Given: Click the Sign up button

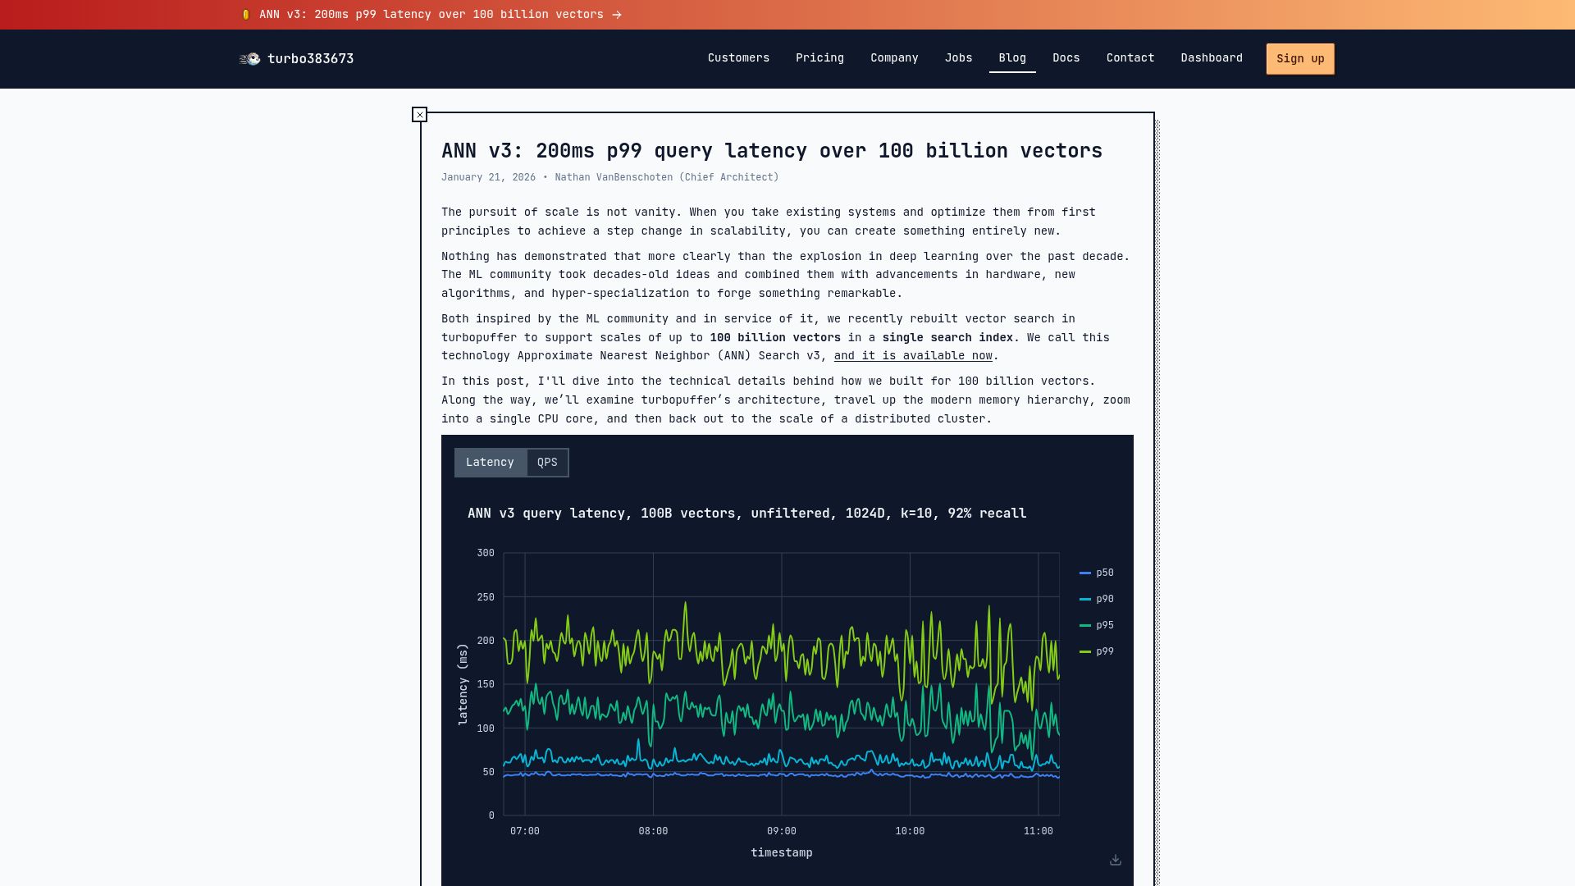Looking at the screenshot, I should click(x=1300, y=59).
